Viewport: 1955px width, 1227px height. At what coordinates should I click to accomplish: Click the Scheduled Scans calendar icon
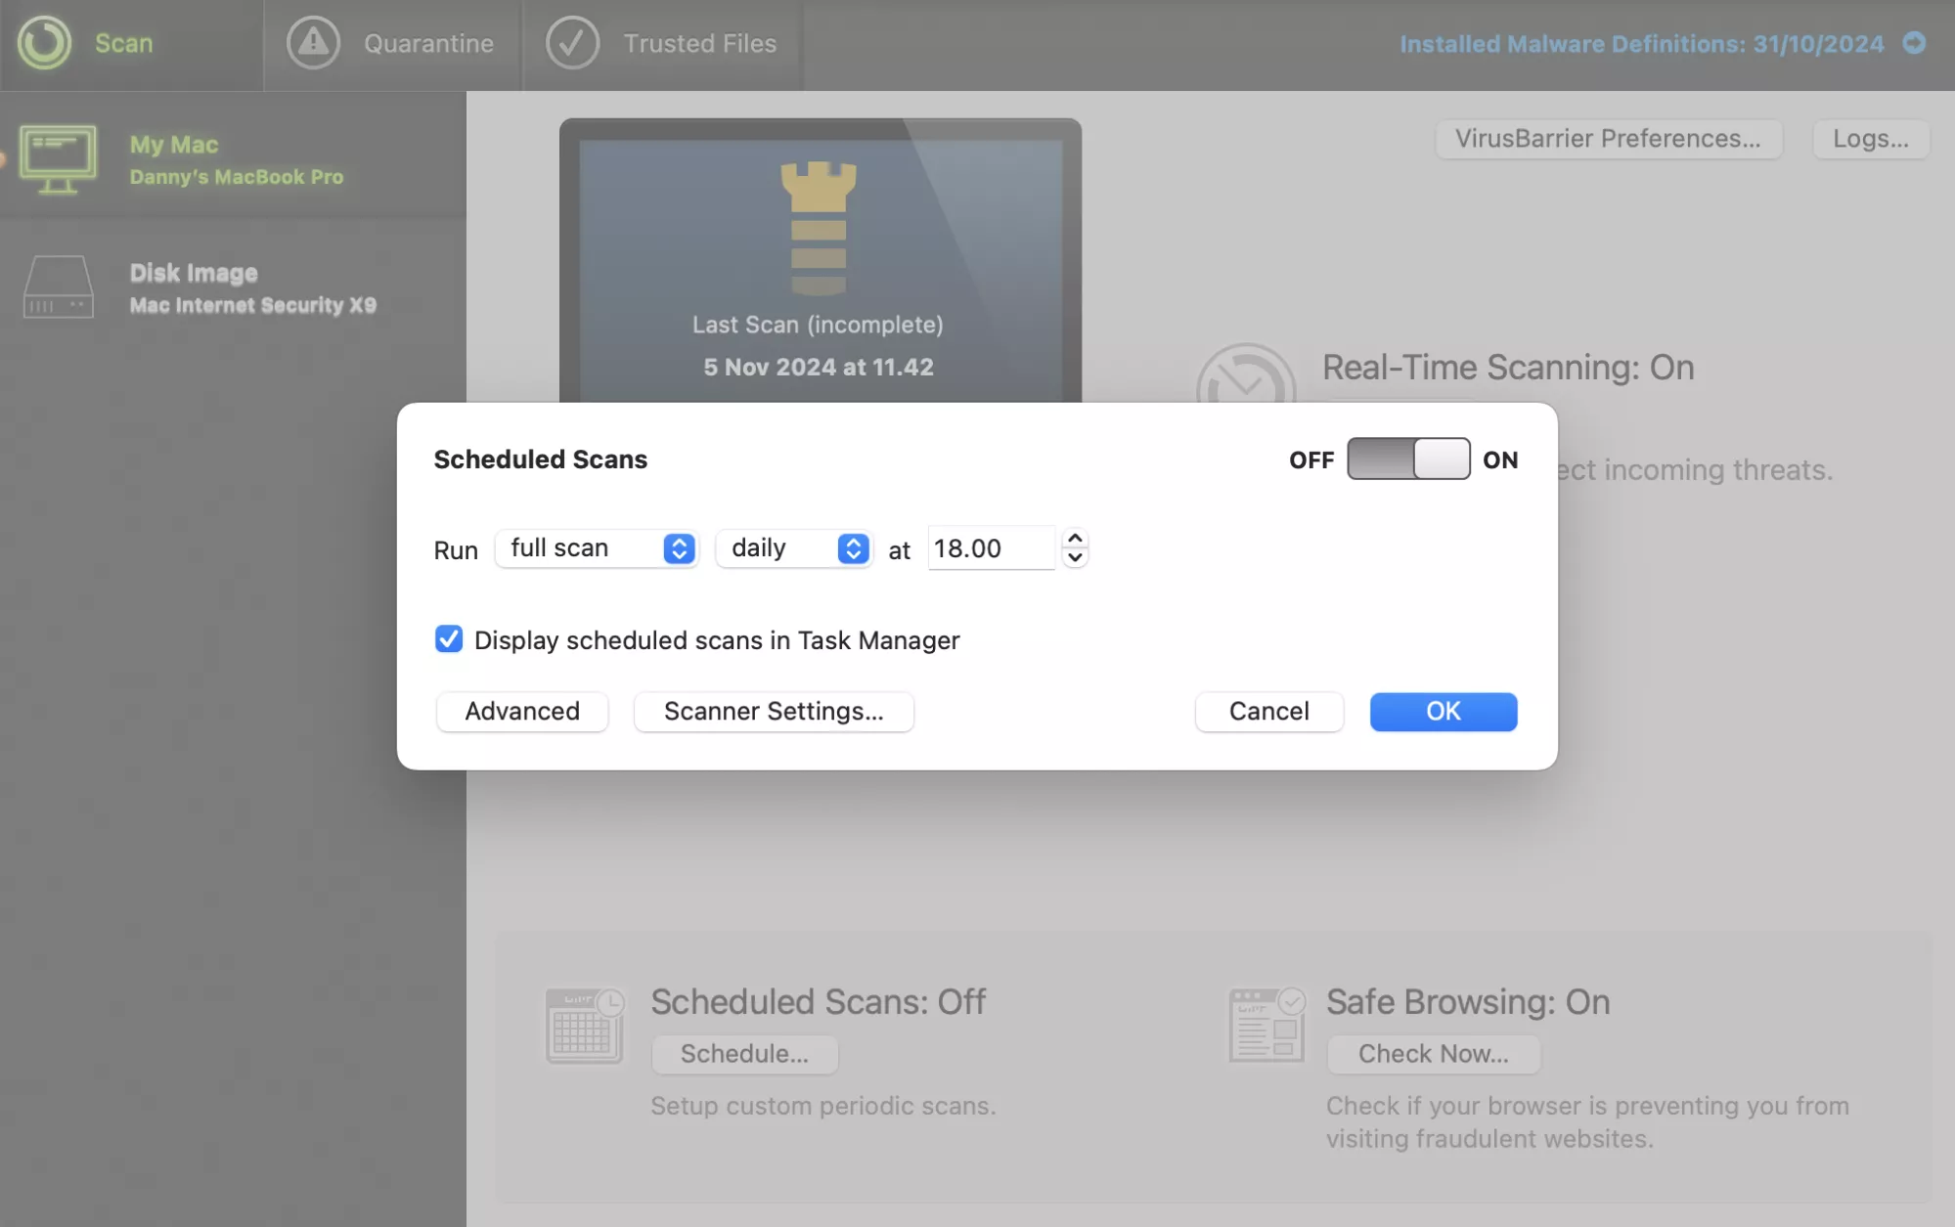(x=584, y=1026)
